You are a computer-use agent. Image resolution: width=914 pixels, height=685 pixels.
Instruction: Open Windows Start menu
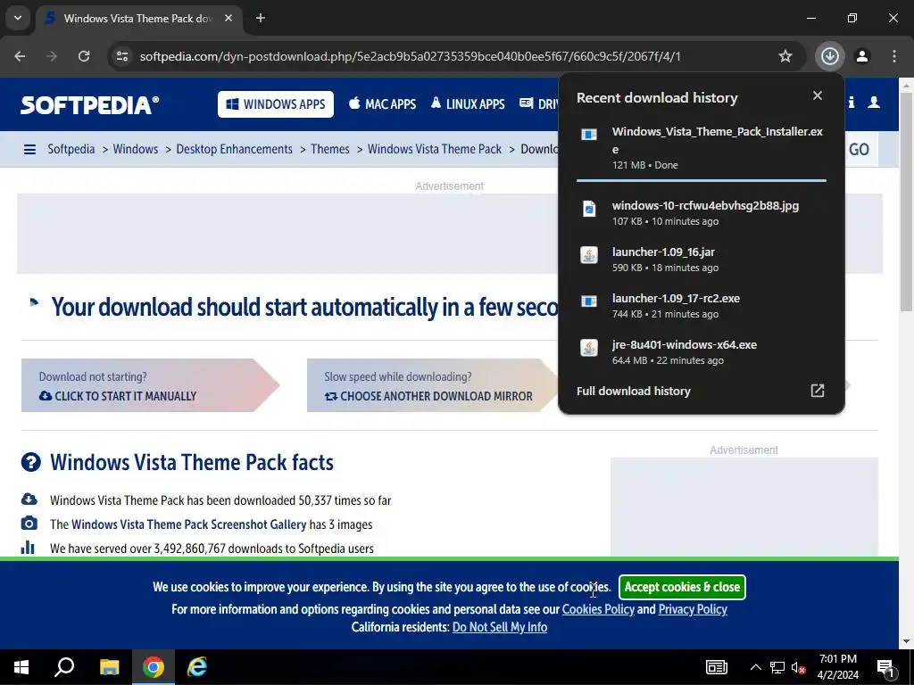coord(21,667)
